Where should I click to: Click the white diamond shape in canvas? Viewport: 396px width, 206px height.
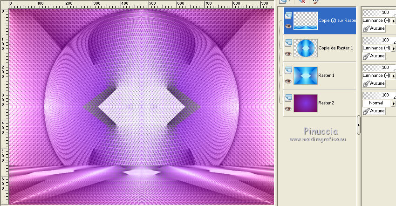142,107
